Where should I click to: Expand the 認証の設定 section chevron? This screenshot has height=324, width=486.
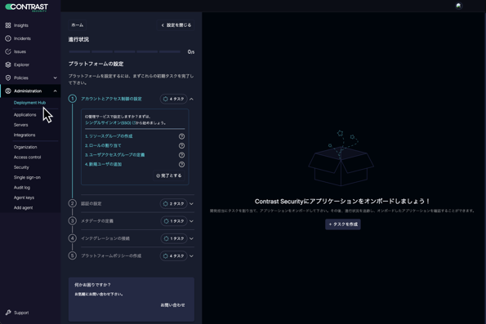[x=192, y=204]
